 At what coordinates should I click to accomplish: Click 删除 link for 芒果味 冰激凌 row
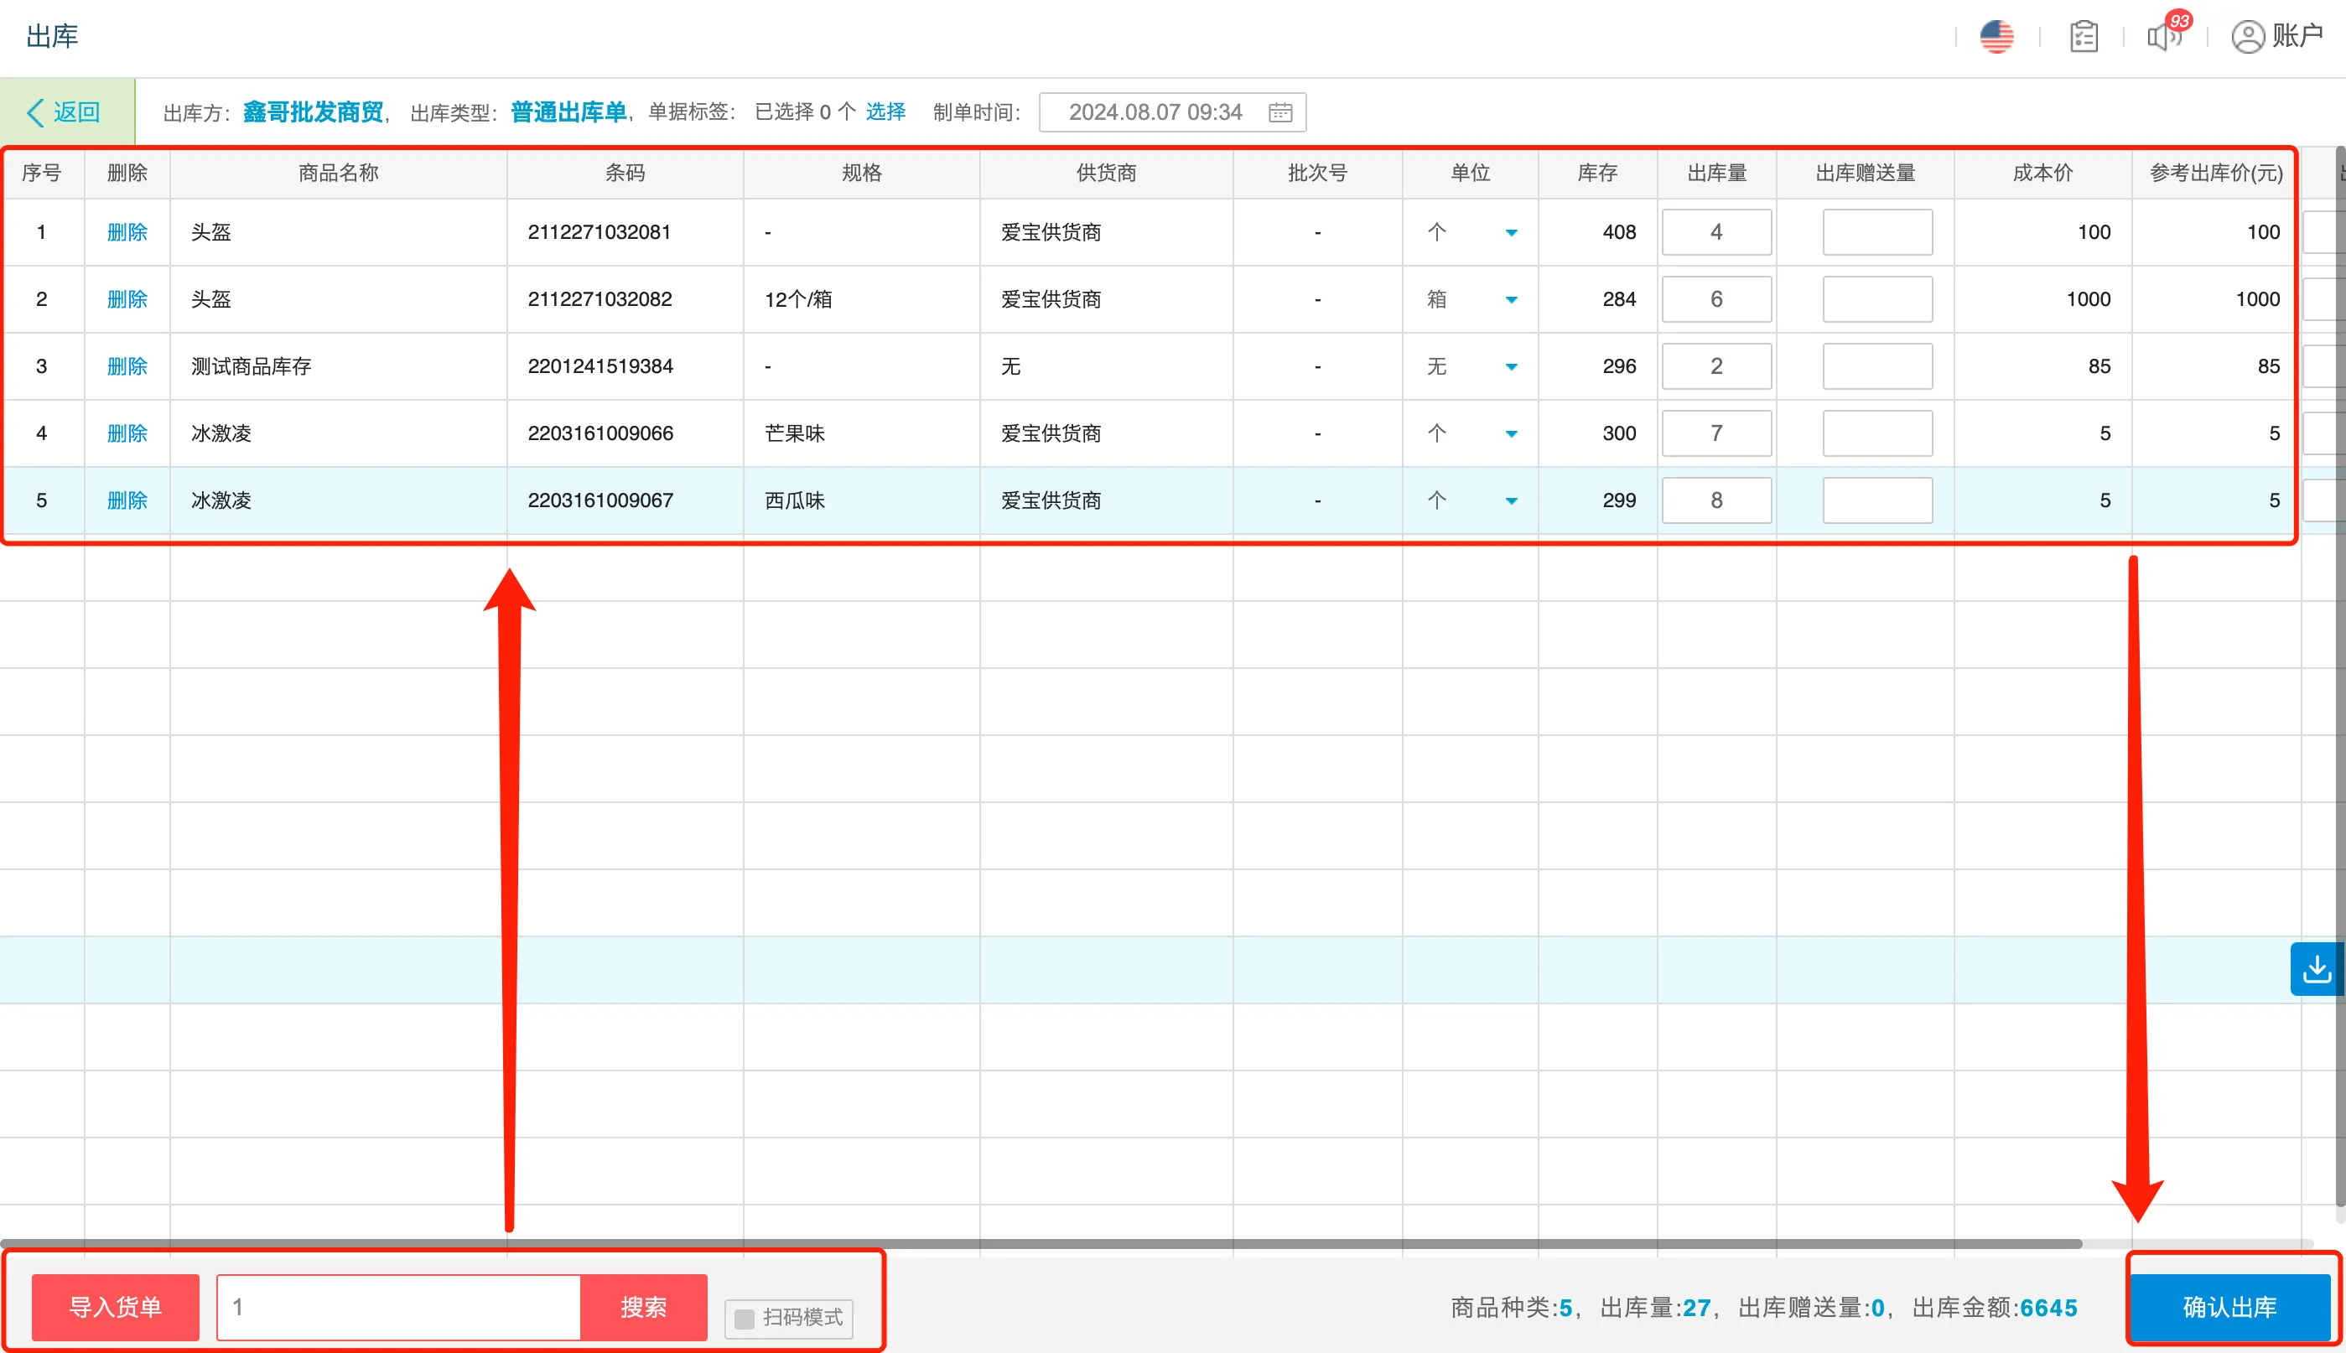click(x=127, y=434)
